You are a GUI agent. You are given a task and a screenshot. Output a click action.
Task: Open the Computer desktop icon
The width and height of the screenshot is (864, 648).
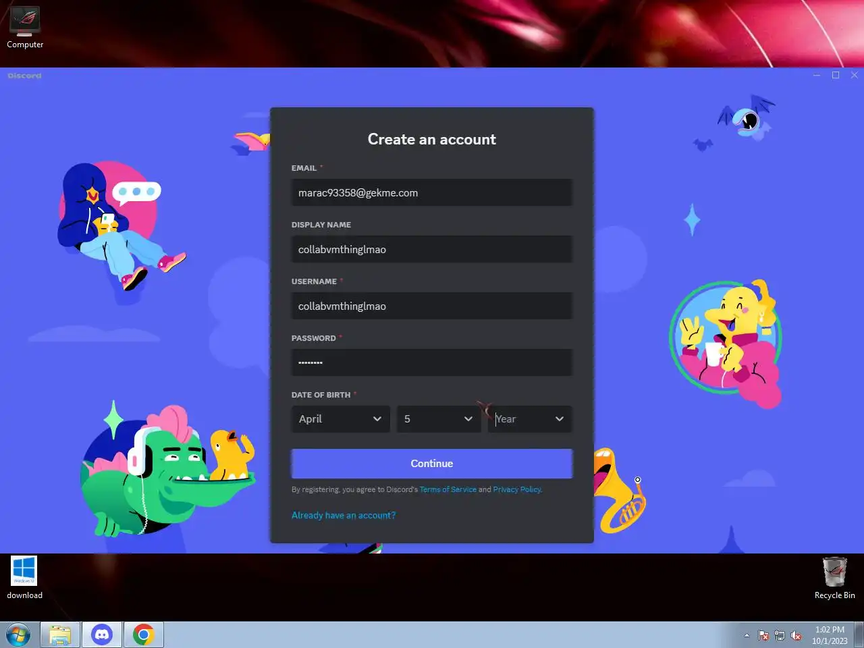[x=25, y=27]
